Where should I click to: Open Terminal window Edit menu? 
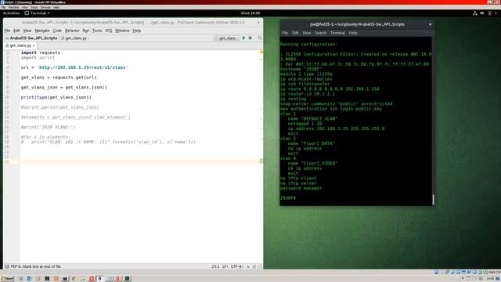(295, 33)
